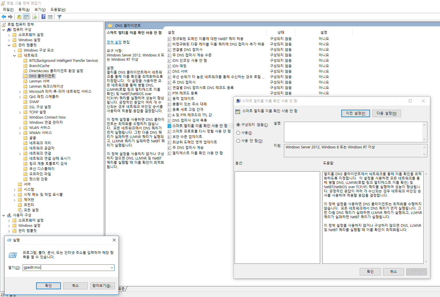Collapse the '네트워크' tree node
This screenshot has width=440, height=297.
[14, 56]
